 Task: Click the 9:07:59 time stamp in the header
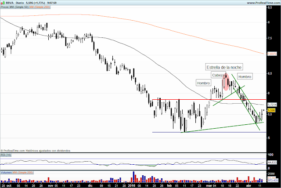[52, 3]
